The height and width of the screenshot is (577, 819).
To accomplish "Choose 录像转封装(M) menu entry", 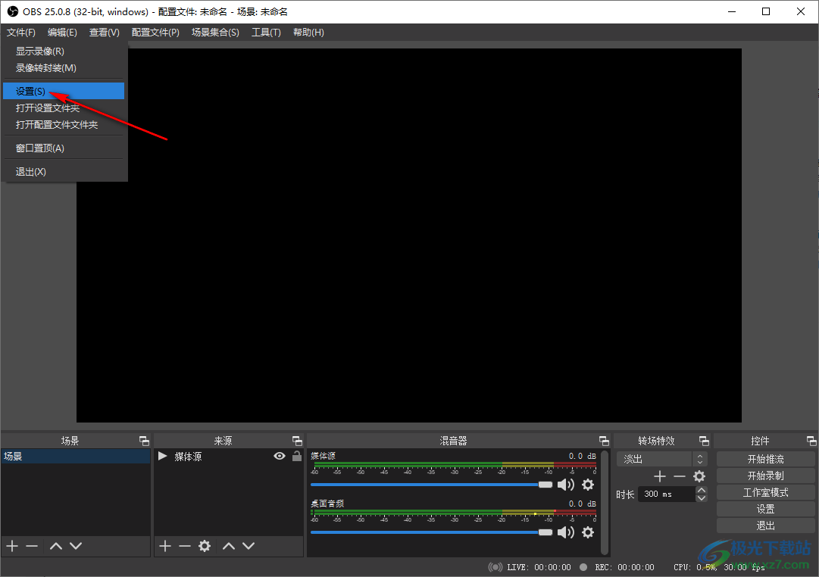I will click(64, 68).
